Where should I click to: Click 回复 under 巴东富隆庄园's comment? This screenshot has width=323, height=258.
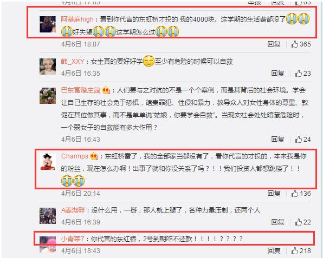coord(277,139)
